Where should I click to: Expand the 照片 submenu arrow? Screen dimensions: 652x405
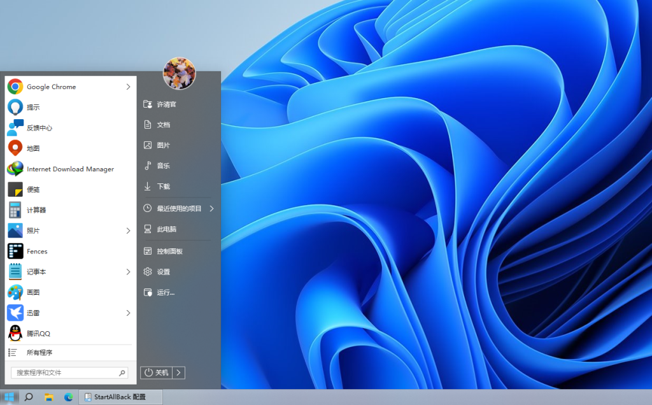click(128, 231)
